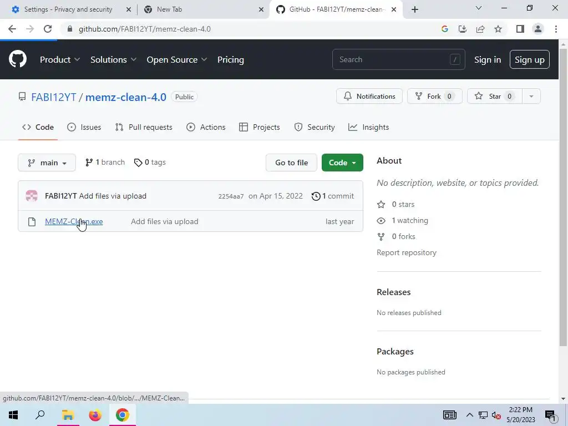The width and height of the screenshot is (568, 426).
Task: Expand the Solutions menu
Action: (x=113, y=60)
